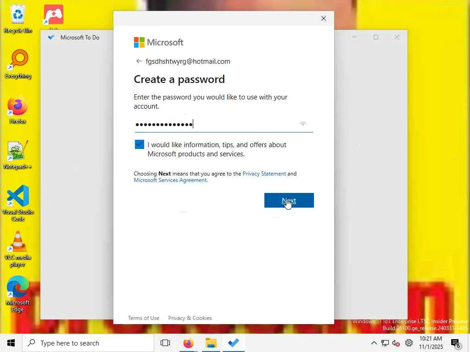Close the Microsoft To Do window

[x=397, y=37]
